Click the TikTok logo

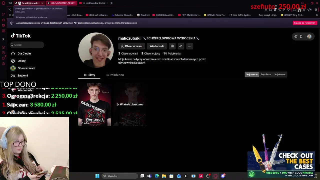[21, 36]
